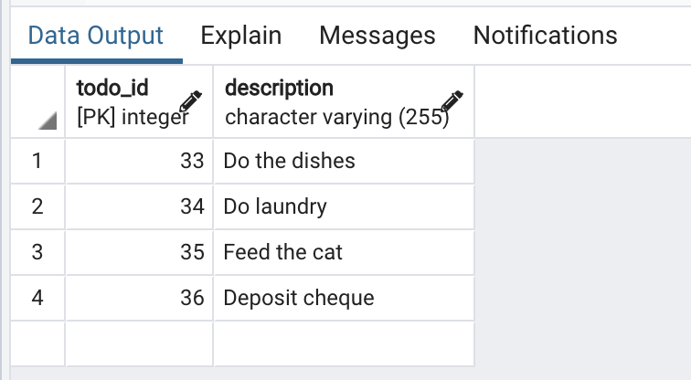Click the Do laundry cell
Screen dimensions: 691x380
[345, 206]
